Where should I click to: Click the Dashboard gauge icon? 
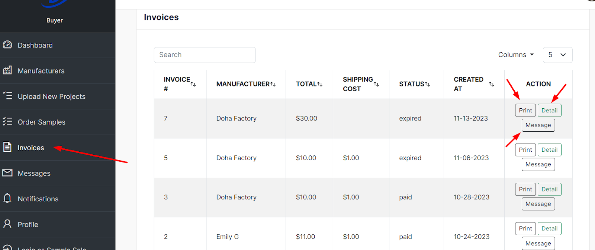pos(7,45)
